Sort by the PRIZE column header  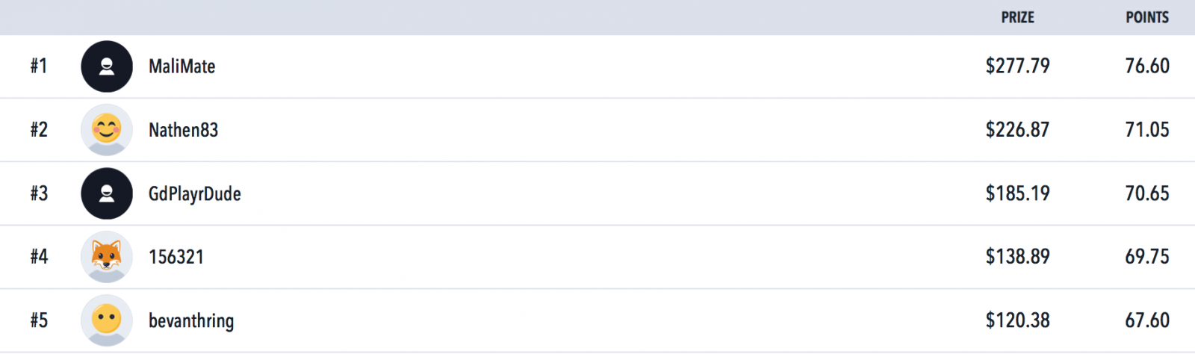point(1018,17)
